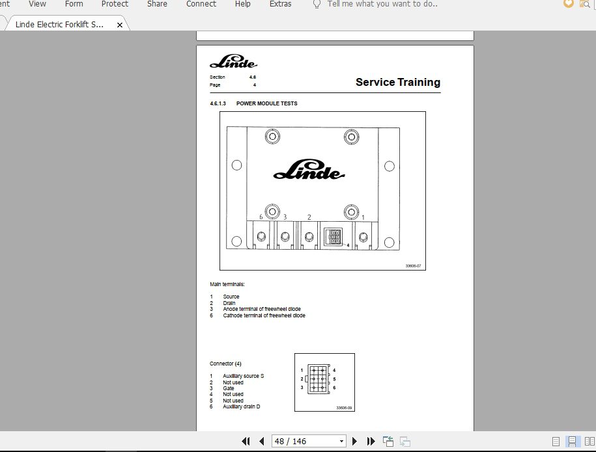596x452 pixels.
Task: Click the connector pinout diagram
Action: coord(324,382)
